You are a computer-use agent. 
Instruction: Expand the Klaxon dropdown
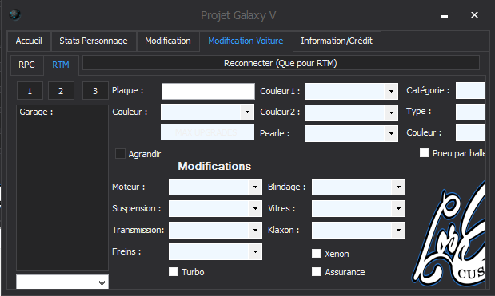(358, 231)
